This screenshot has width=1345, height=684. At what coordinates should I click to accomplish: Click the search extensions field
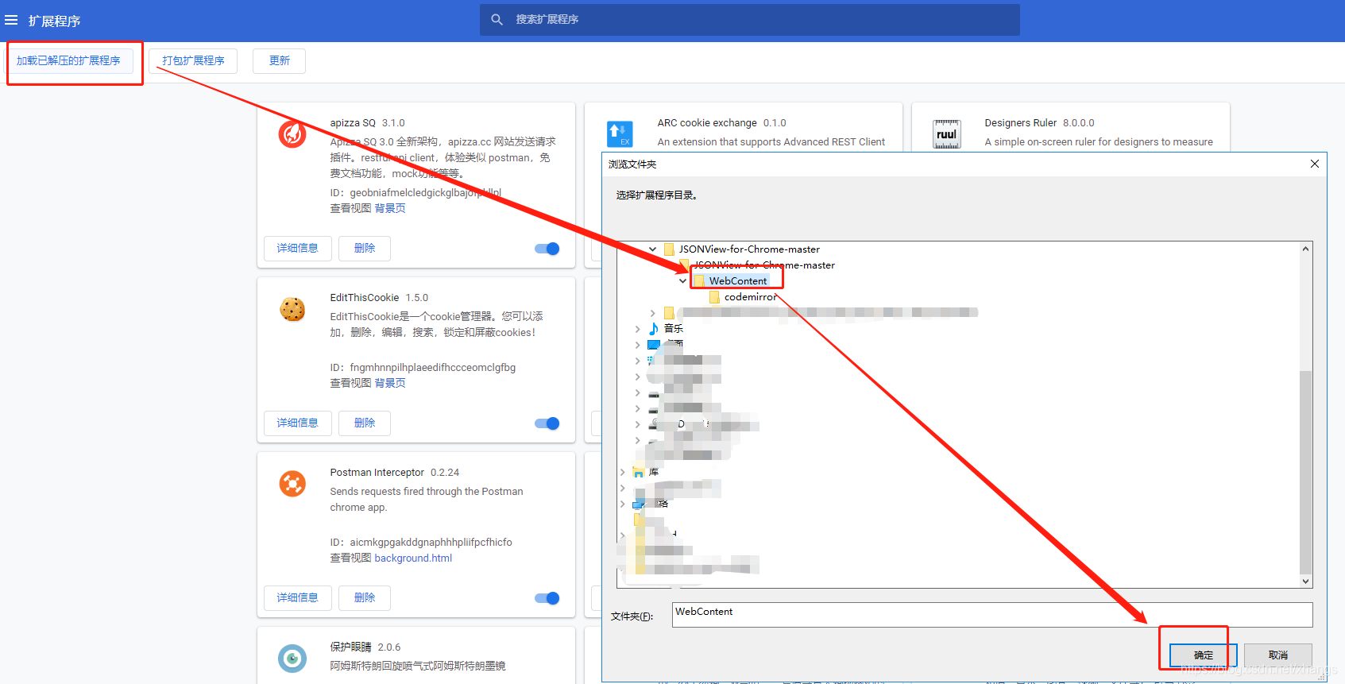click(750, 20)
